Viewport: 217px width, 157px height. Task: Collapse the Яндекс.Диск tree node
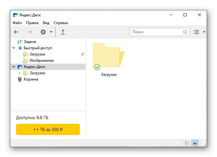tap(14, 67)
